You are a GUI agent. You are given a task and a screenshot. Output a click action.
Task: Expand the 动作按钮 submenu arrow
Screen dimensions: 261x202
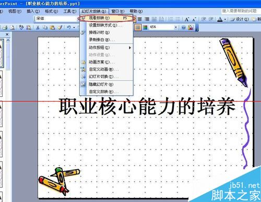[x=130, y=47]
